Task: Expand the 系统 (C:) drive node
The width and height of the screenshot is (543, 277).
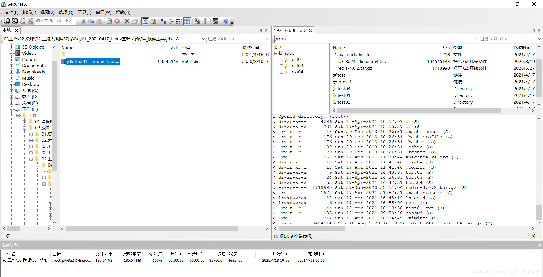Action: coord(11,91)
